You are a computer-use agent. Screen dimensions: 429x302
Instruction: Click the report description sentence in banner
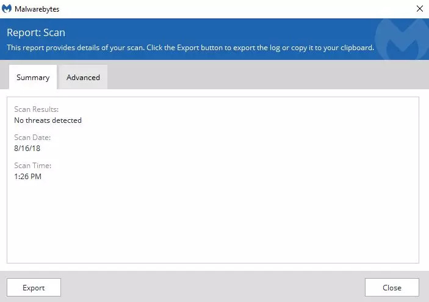click(190, 48)
